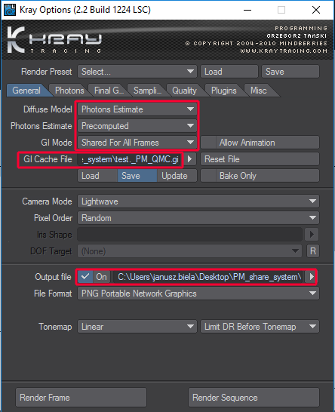335x412 pixels.
Task: Open the DOF Target dropdown
Action: pos(189,251)
